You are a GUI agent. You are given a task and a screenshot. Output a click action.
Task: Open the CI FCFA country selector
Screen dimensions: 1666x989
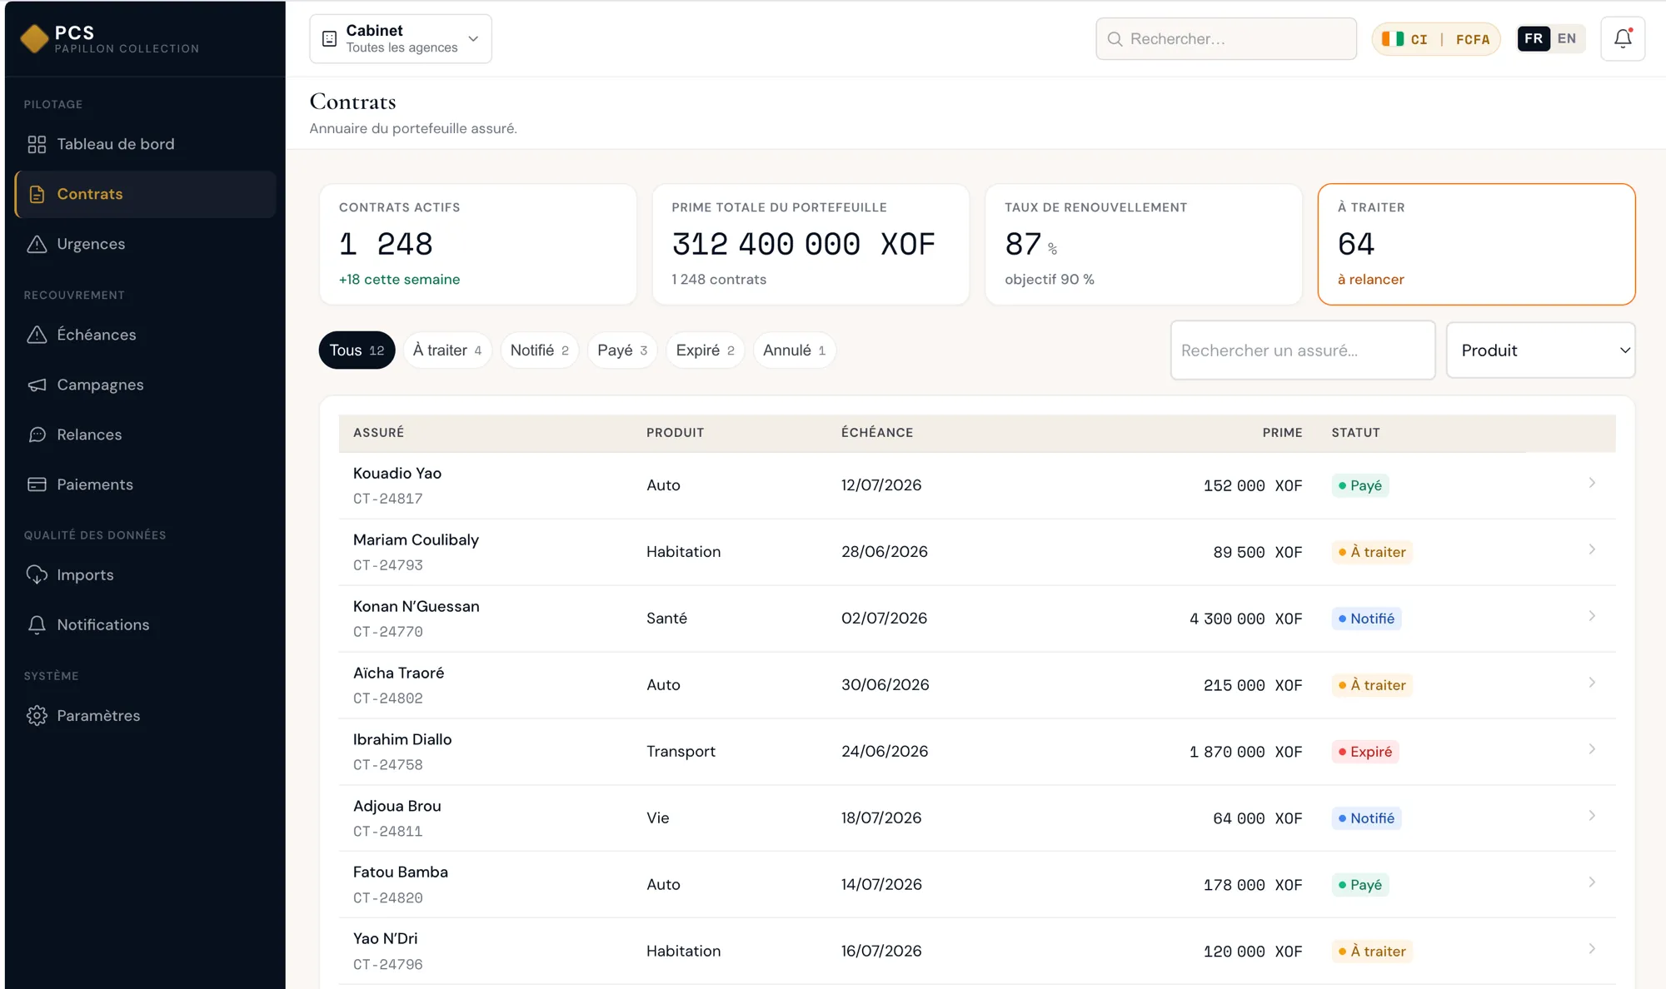click(x=1436, y=39)
